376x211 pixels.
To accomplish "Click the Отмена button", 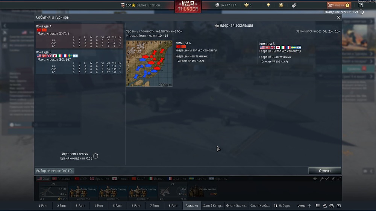I will click(325, 171).
